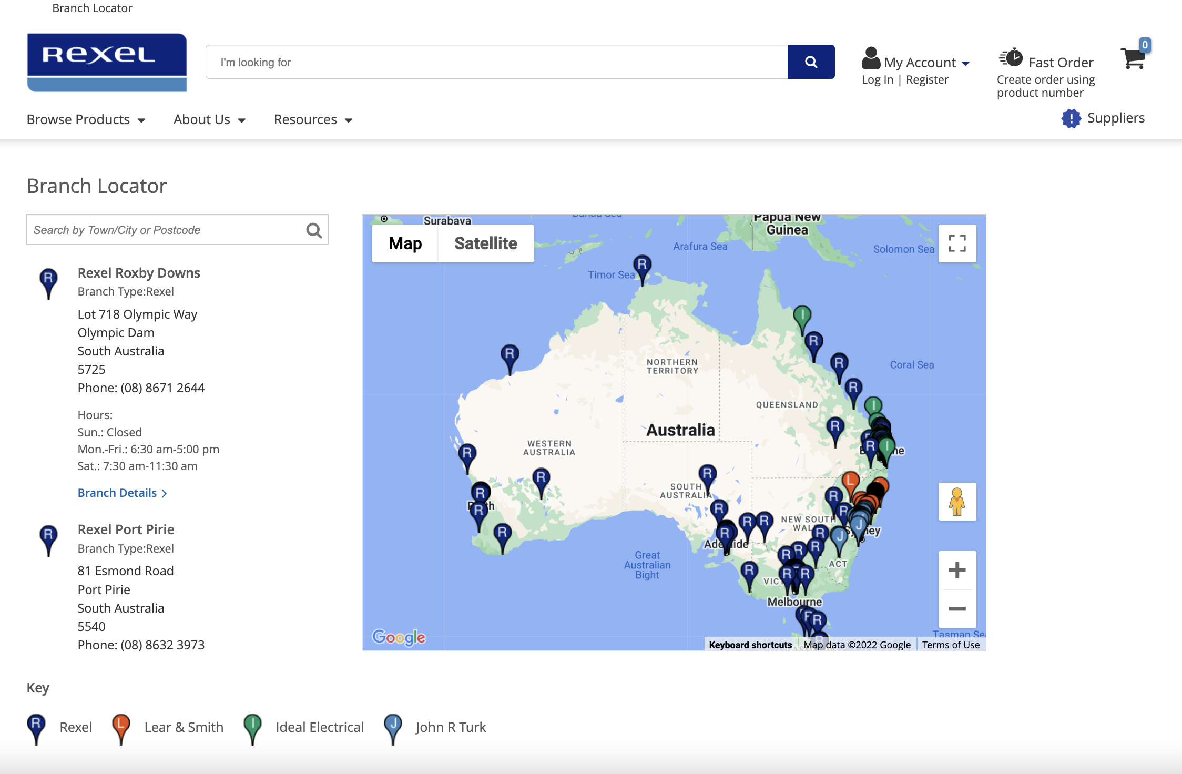The image size is (1182, 774).
Task: Open Rexel Roxby Downs branch title
Action: (139, 273)
